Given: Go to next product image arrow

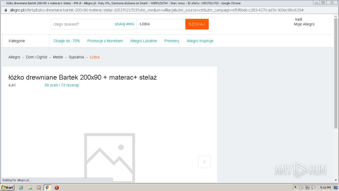Looking at the screenshot, I should click(204, 162).
